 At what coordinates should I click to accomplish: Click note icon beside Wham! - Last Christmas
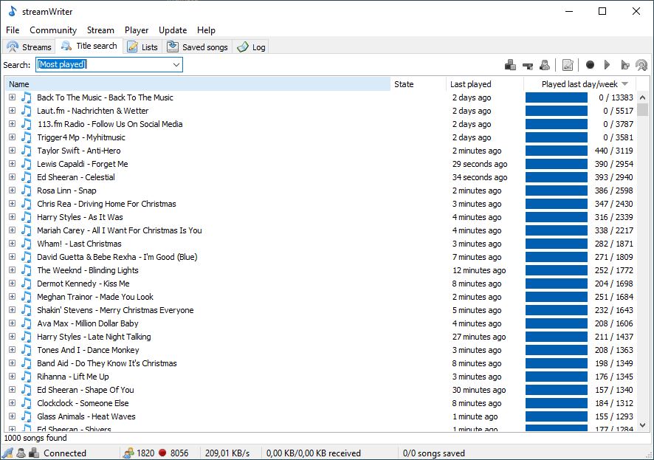tap(27, 244)
